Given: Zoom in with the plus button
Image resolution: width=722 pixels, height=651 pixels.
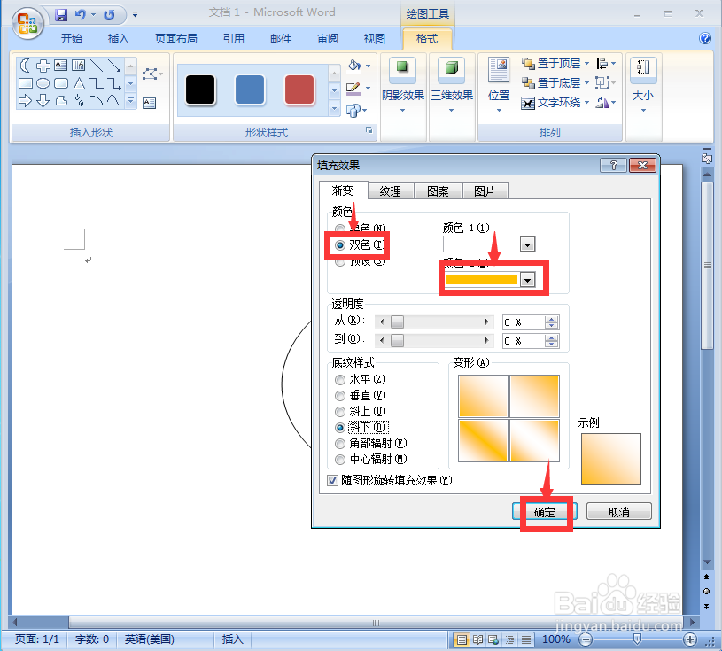Looking at the screenshot, I should [690, 639].
